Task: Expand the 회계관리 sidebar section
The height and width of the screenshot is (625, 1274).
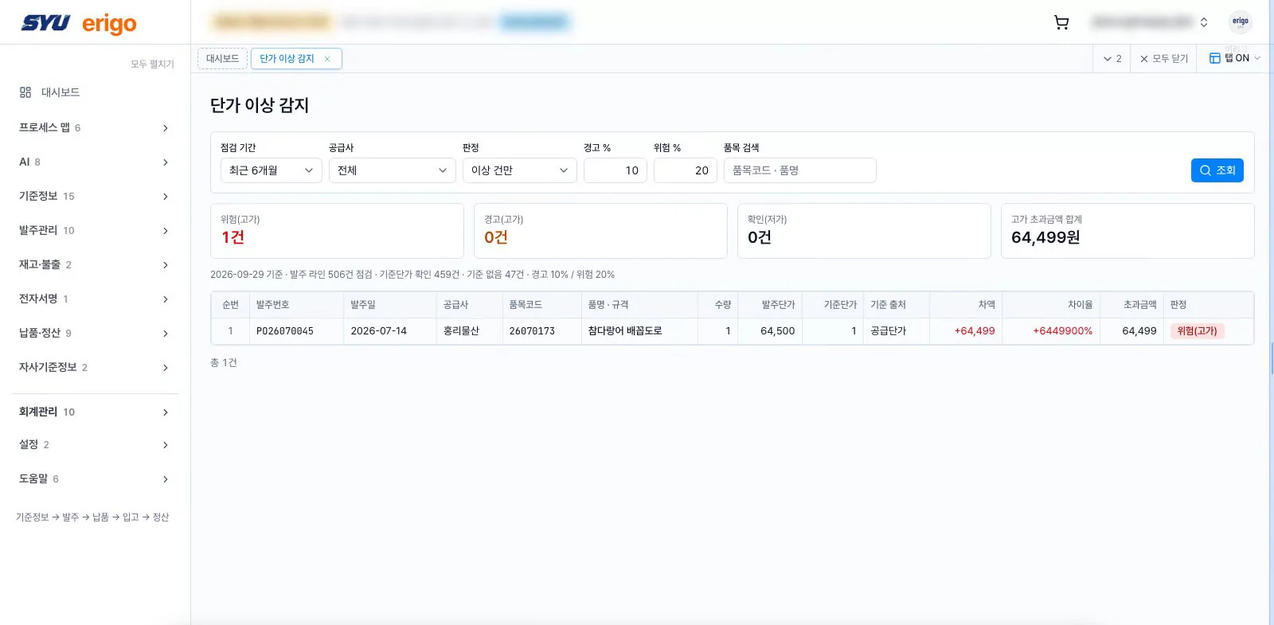Action: (x=95, y=412)
